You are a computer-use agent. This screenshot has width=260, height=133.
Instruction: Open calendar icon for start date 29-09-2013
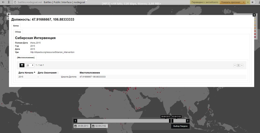pyautogui.click(x=75, y=126)
